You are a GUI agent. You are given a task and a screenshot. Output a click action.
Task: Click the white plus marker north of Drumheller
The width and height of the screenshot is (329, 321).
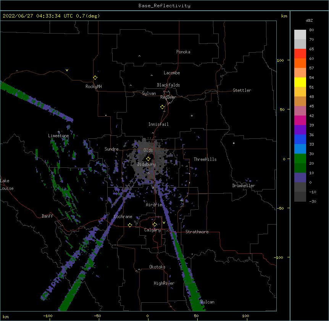(234, 143)
